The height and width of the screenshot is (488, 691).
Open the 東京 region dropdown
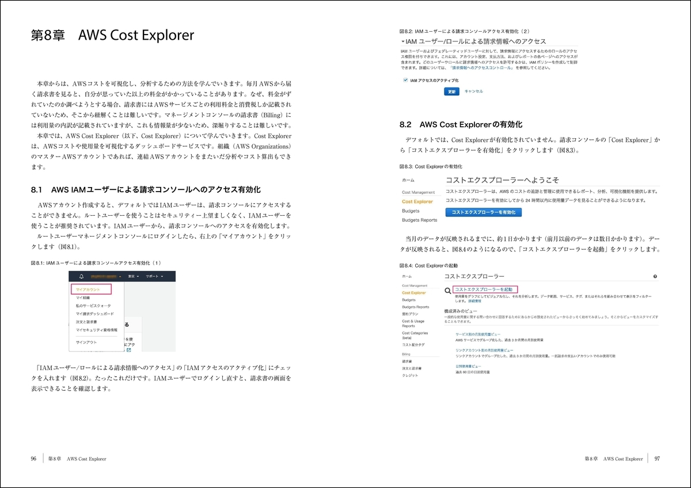(134, 276)
